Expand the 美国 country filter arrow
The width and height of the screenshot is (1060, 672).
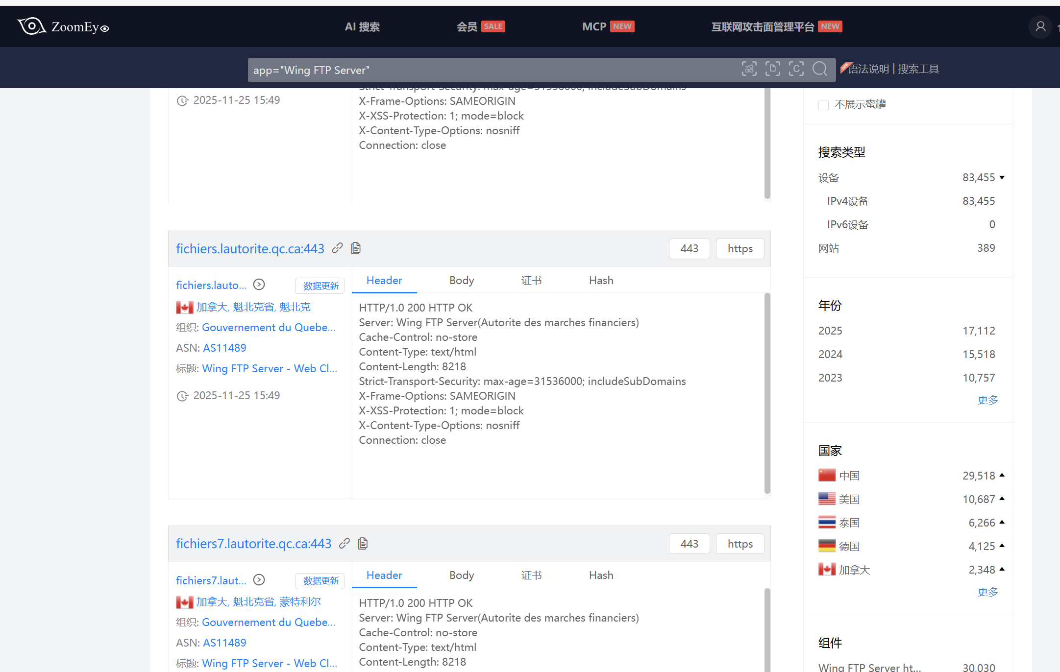[x=1002, y=499]
